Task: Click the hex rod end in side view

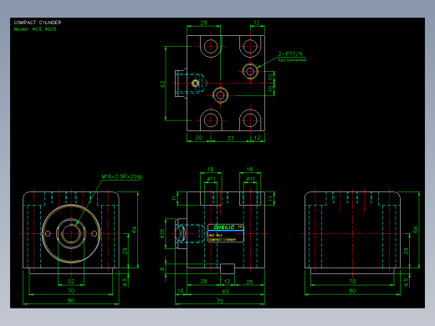Action: [181, 233]
